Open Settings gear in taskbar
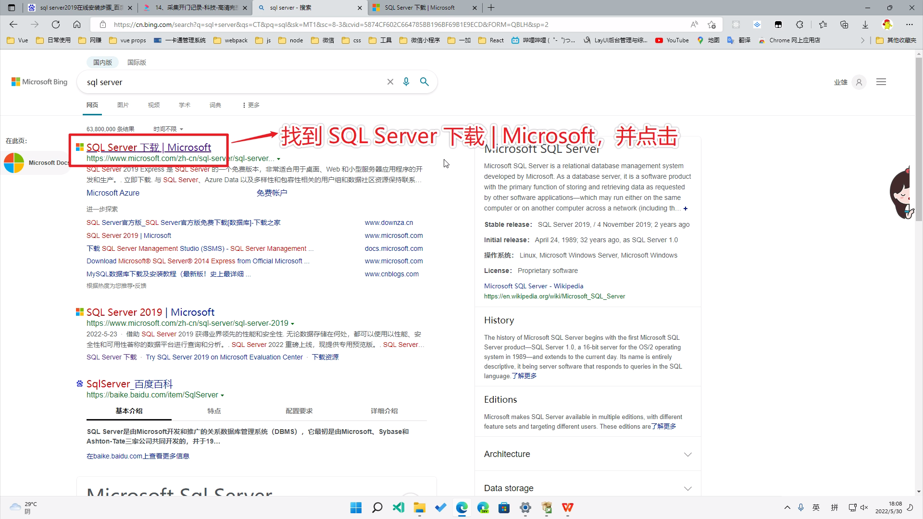Viewport: 923px width, 519px height. (x=525, y=507)
